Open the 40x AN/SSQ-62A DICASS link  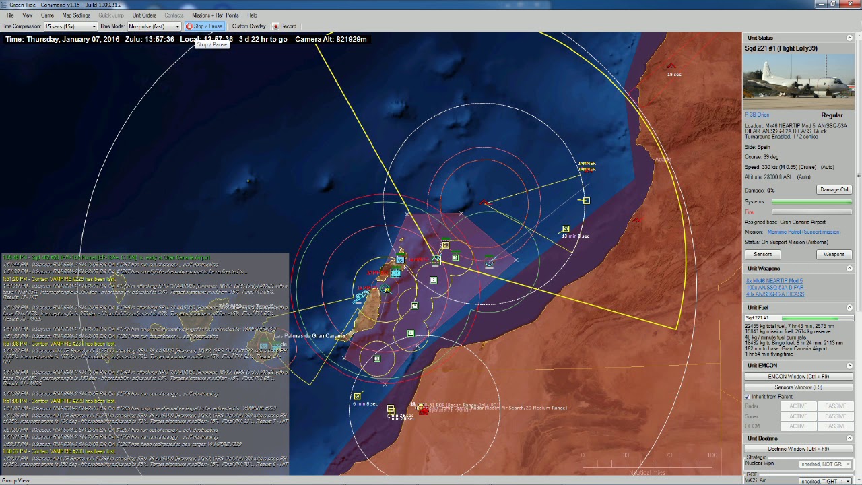pyautogui.click(x=775, y=294)
